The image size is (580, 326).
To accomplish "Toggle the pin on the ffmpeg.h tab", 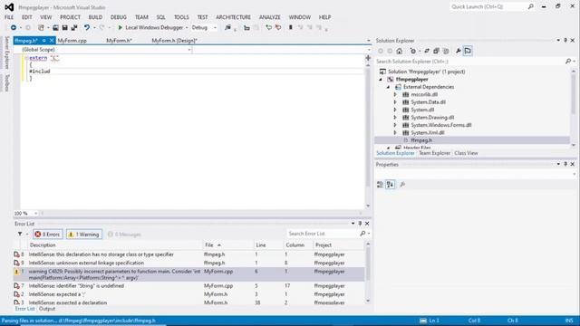I will (44, 40).
